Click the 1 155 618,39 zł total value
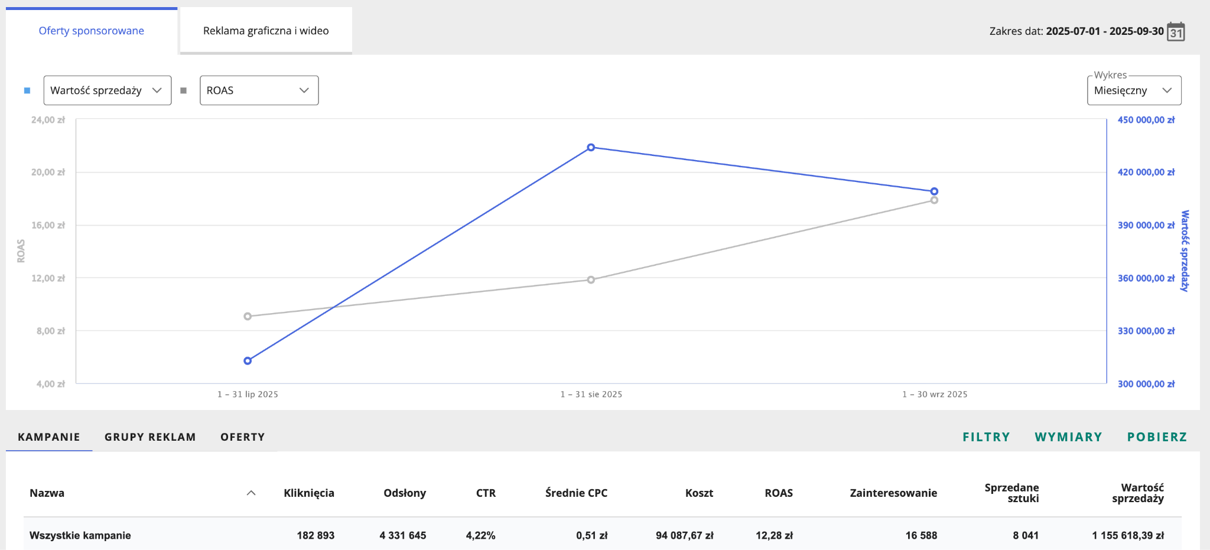1210x550 pixels. [1128, 535]
